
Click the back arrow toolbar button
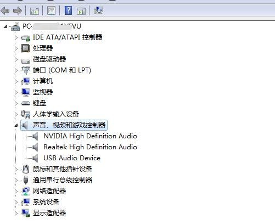point(5,11)
